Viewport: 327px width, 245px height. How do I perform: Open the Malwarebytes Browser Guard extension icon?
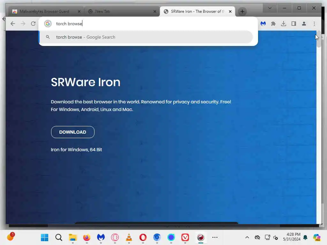(x=263, y=24)
